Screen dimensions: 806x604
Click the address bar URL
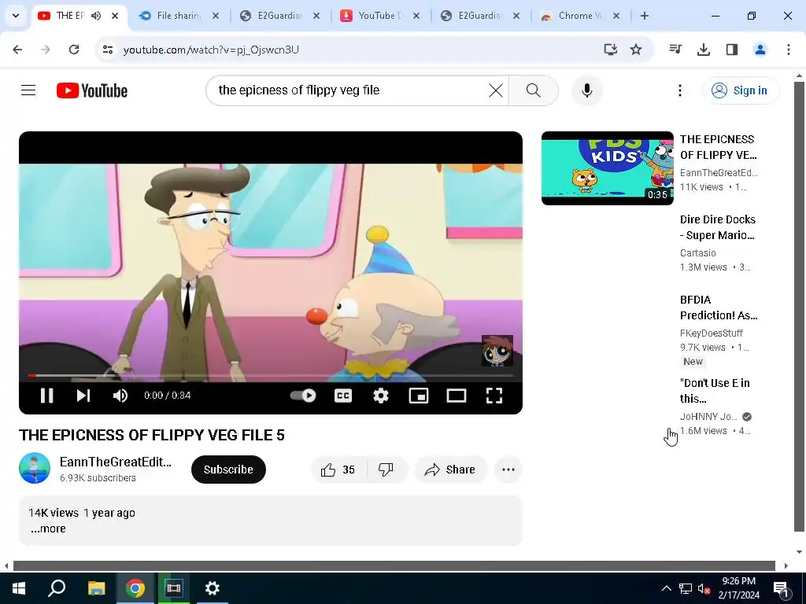click(x=211, y=50)
